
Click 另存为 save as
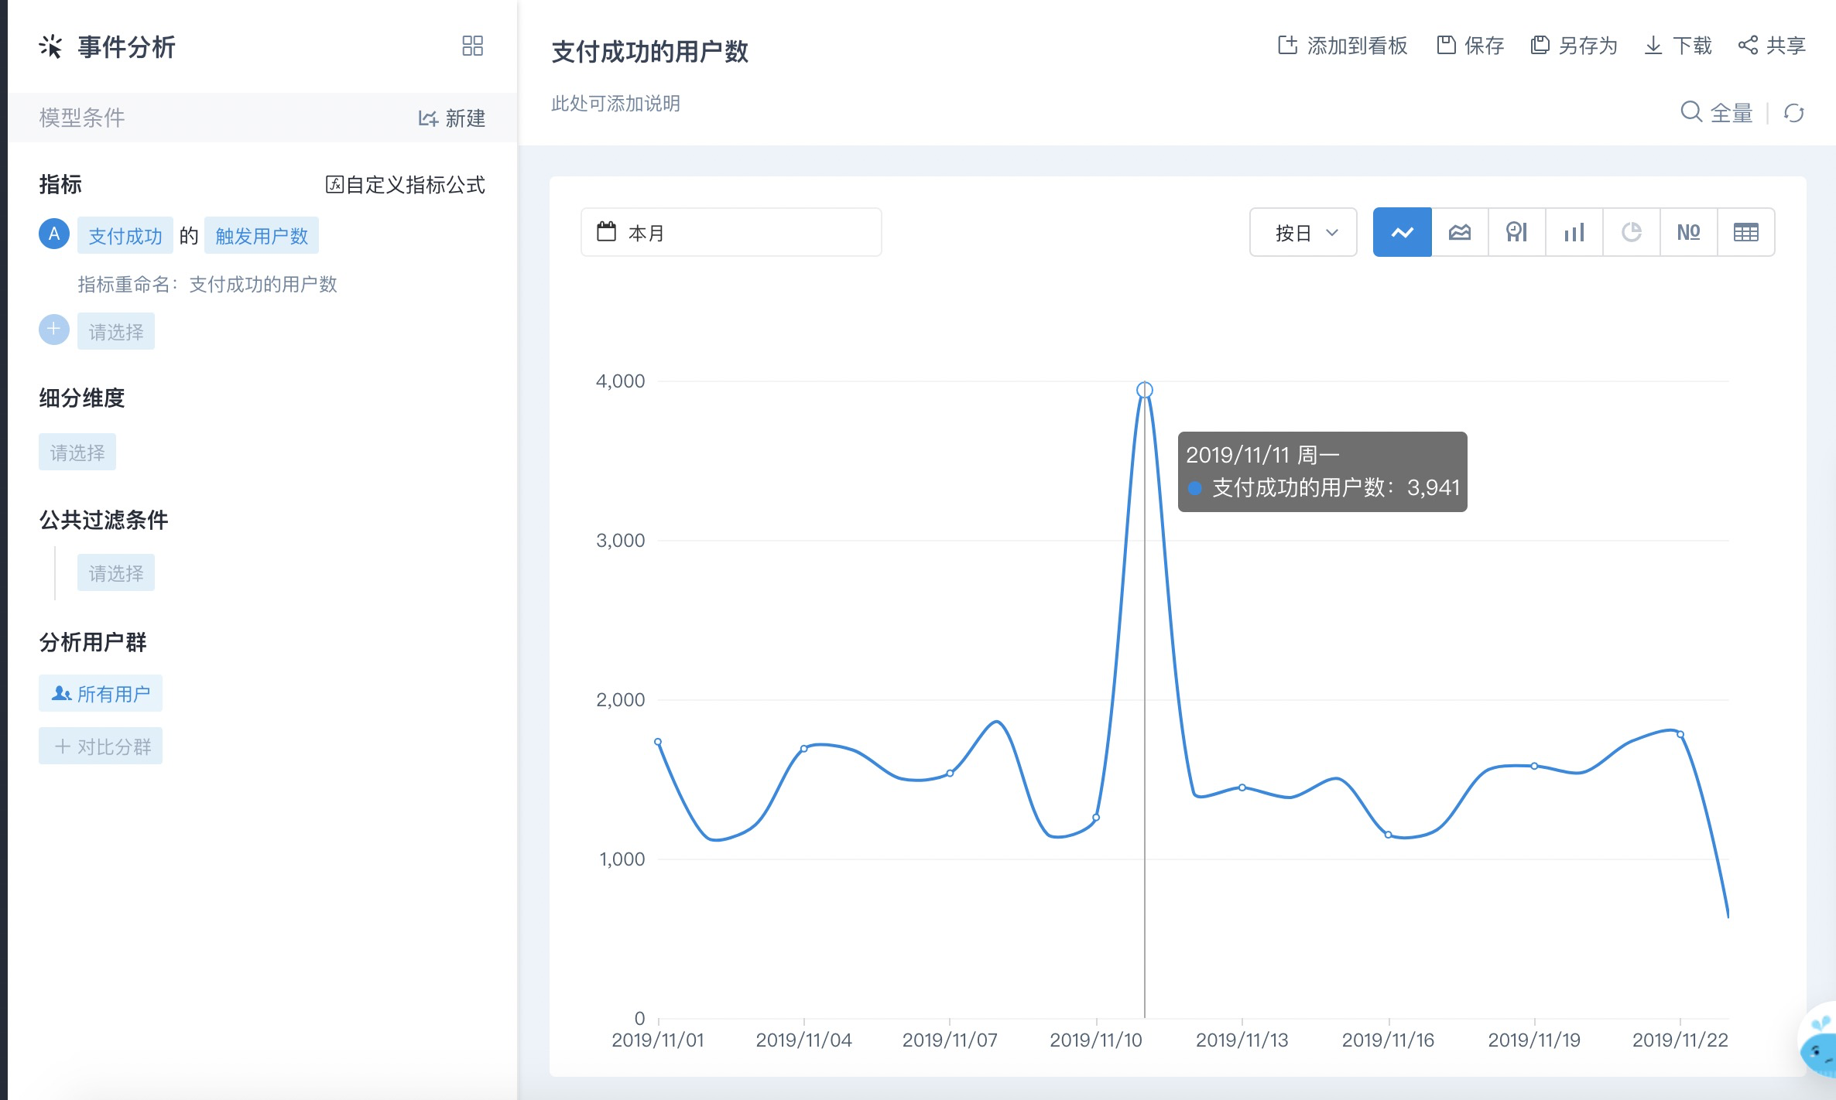1574,46
